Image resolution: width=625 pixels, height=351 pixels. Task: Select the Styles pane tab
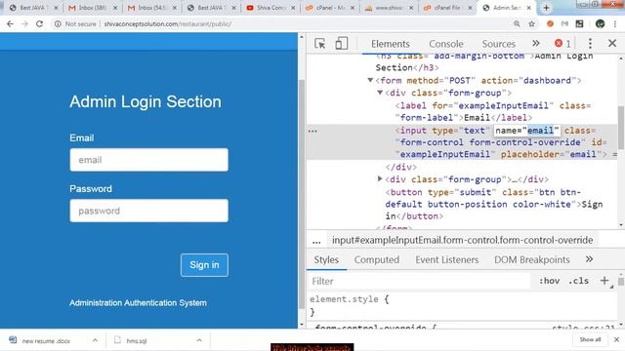(x=326, y=260)
